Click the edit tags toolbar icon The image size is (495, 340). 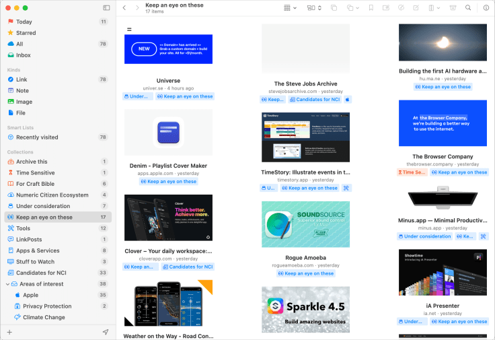386,8
